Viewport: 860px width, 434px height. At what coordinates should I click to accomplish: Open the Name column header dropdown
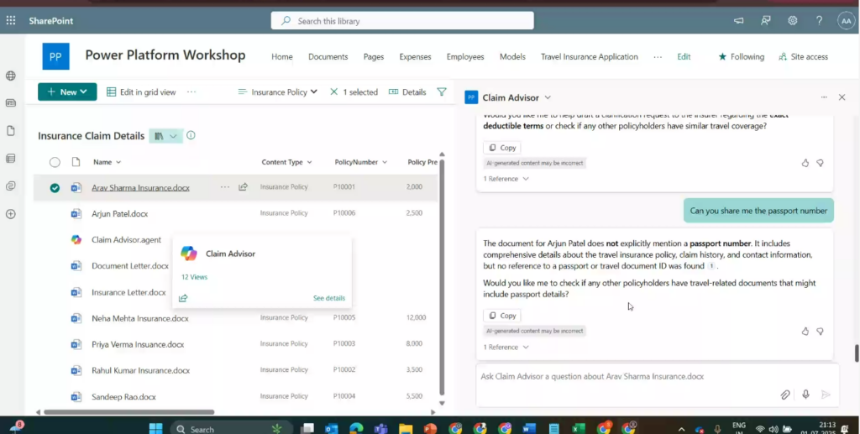(107, 162)
